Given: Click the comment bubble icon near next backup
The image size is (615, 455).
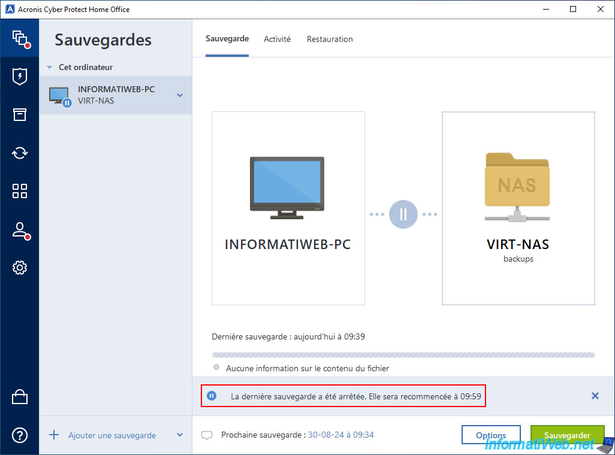Looking at the screenshot, I should pyautogui.click(x=207, y=435).
